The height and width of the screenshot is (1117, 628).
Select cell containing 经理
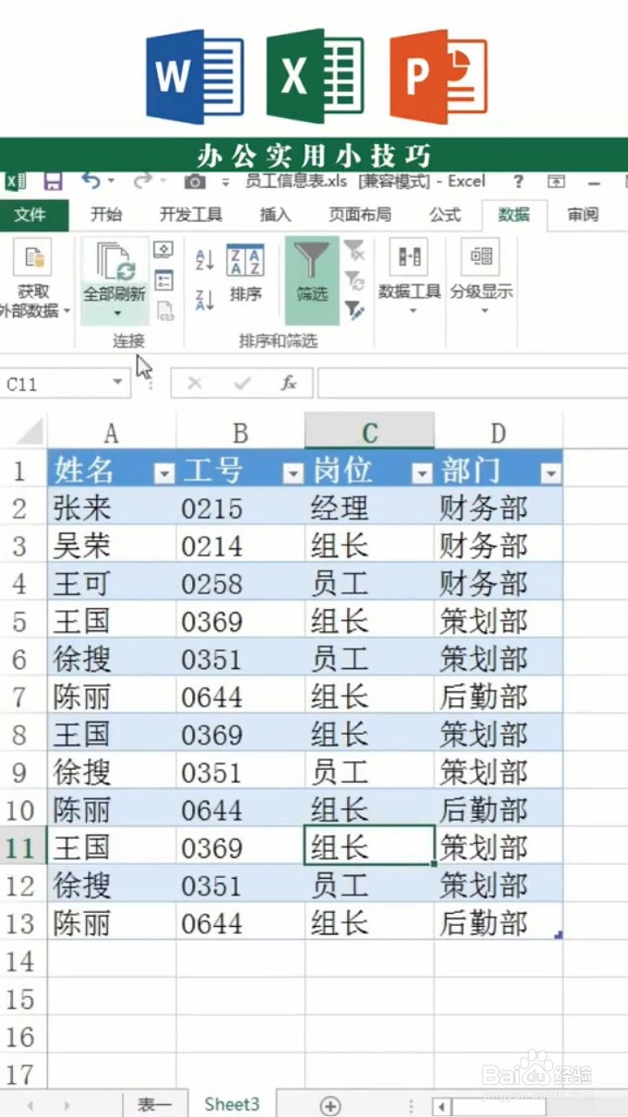tap(369, 508)
